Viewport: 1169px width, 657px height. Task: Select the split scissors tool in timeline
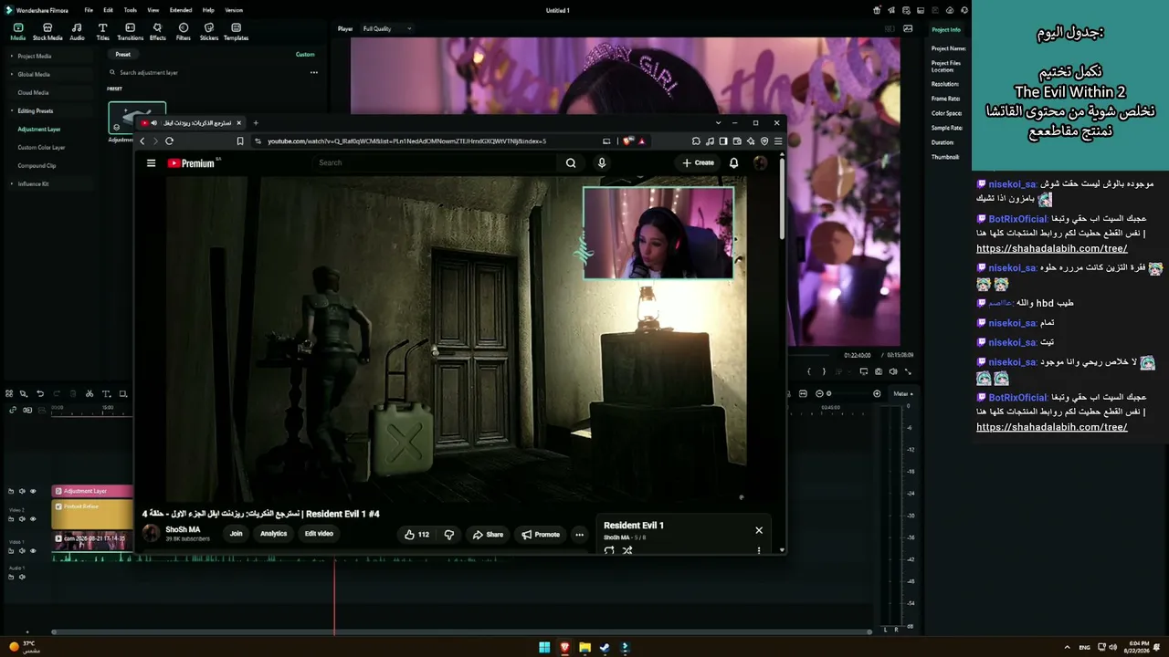90,394
